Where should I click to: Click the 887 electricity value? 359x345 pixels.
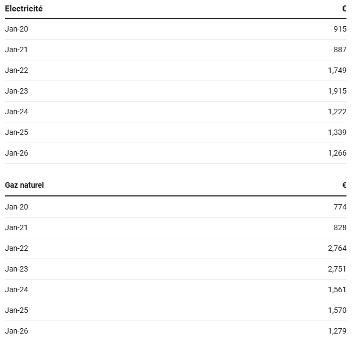340,50
